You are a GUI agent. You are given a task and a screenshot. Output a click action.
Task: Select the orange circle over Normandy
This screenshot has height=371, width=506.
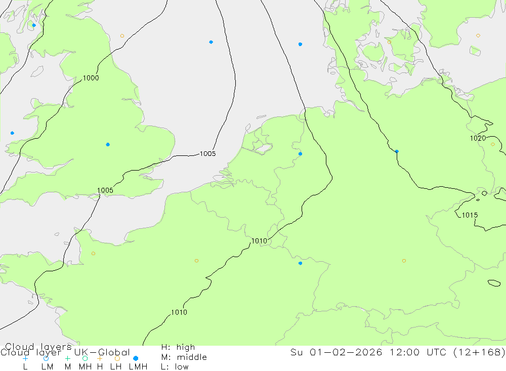click(93, 254)
